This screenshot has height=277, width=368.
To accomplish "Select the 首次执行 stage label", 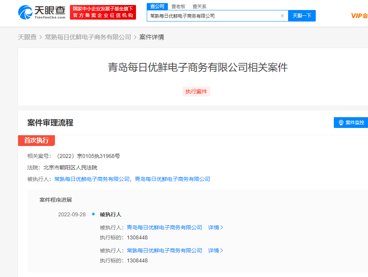I will point(36,140).
